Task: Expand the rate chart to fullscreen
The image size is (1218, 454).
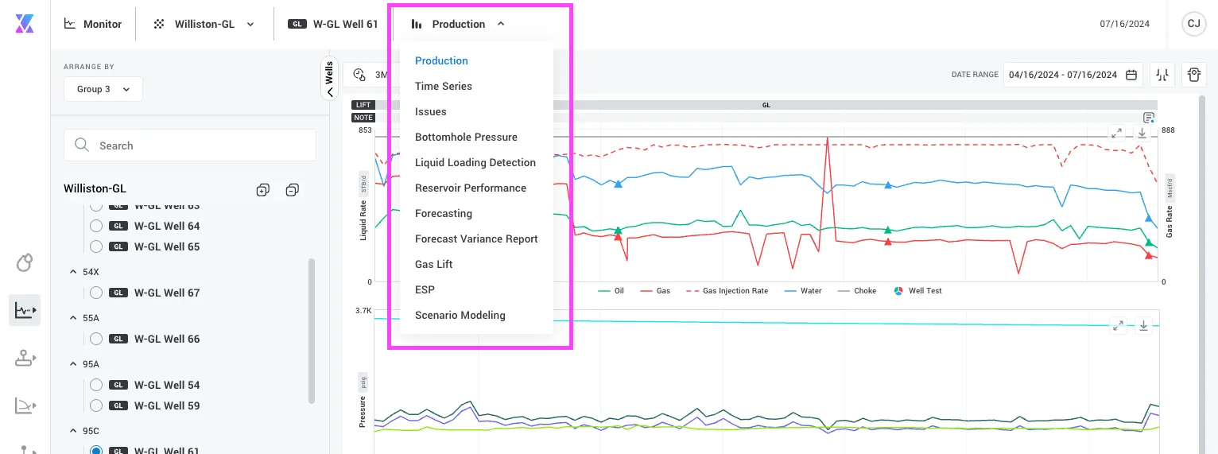Action: tap(1117, 133)
